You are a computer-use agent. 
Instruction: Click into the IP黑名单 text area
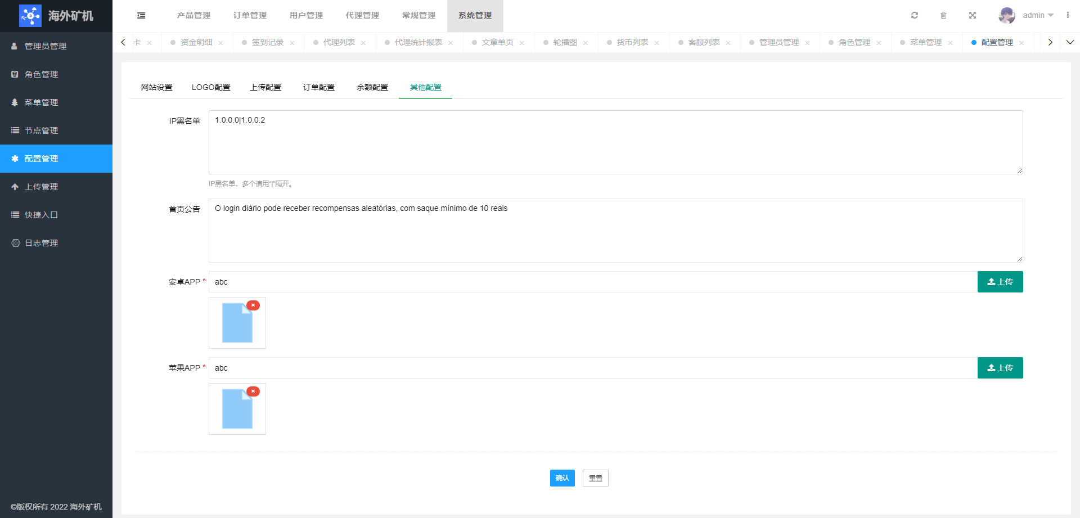pos(615,142)
